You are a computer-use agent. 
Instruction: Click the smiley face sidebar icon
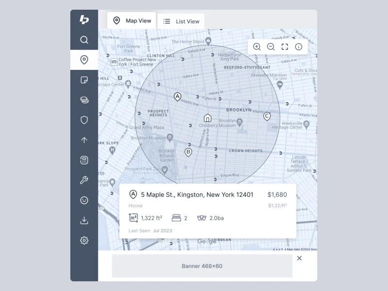coord(84,200)
